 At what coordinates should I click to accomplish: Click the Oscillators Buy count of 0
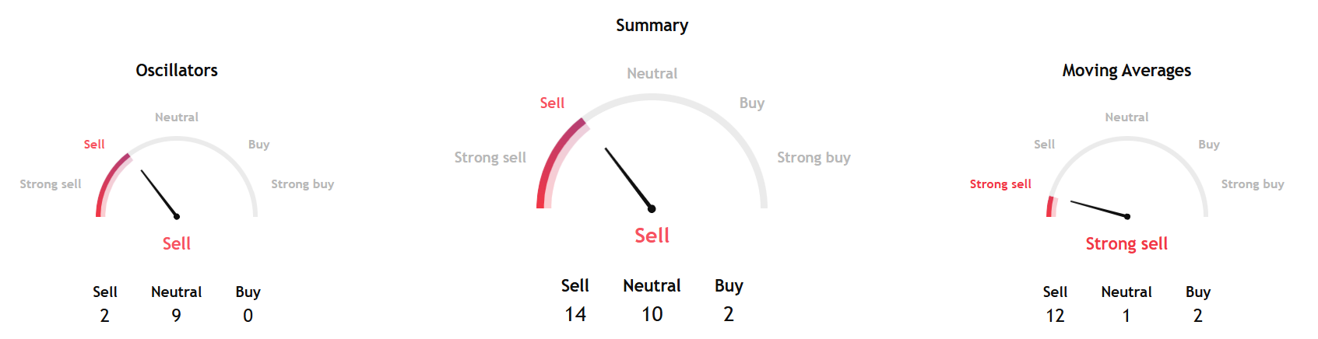pyautogui.click(x=248, y=316)
